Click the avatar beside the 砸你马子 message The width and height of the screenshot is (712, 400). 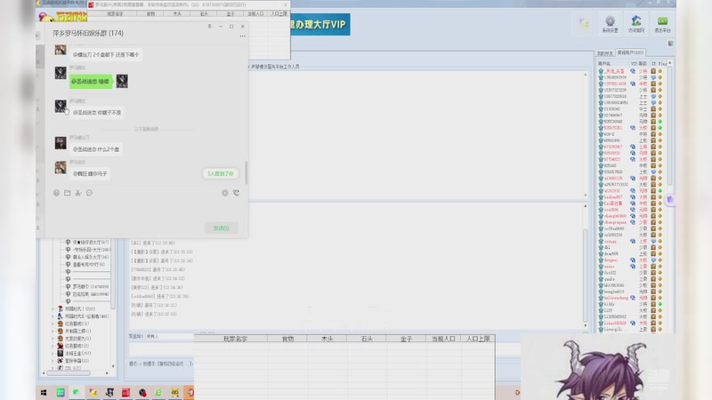click(61, 167)
